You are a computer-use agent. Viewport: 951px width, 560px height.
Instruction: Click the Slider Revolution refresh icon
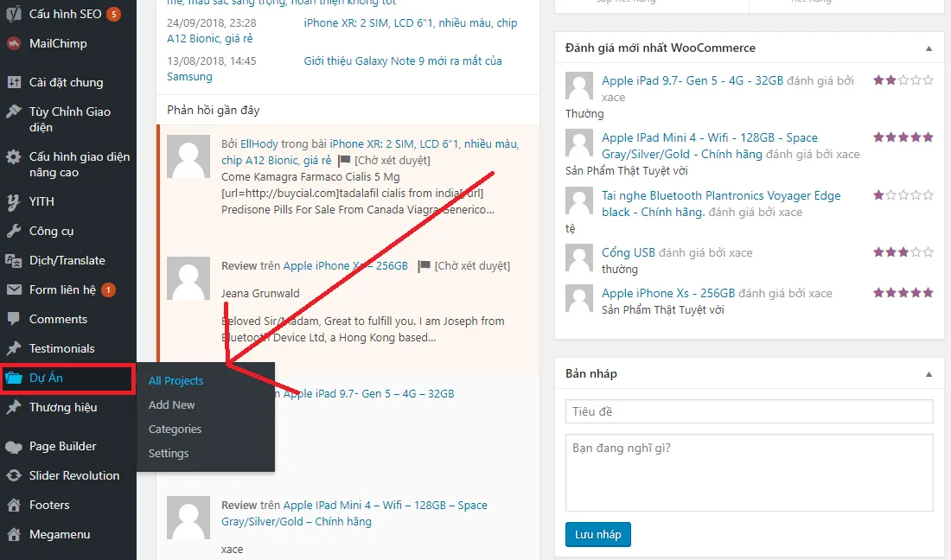[13, 476]
